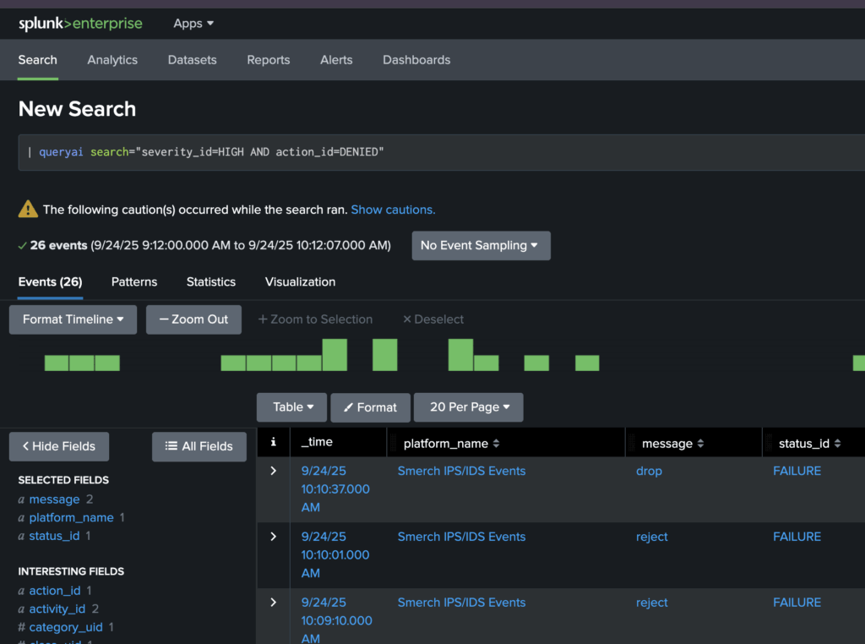Image resolution: width=865 pixels, height=644 pixels.
Task: Click the drop message value
Action: 649,472
